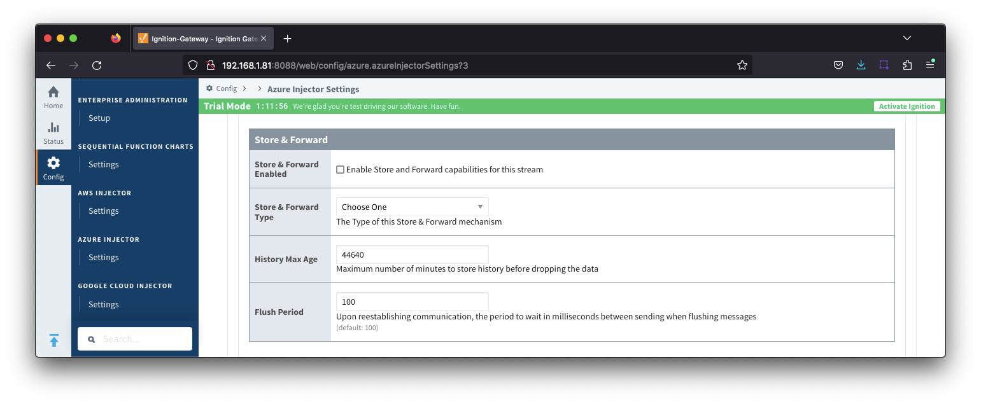Click the History Max Age field
This screenshot has height=404, width=981.
tap(412, 254)
